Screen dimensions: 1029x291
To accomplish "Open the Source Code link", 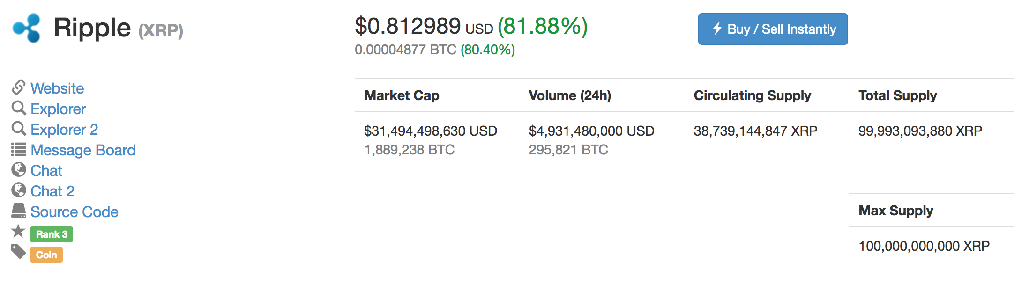I will click(x=75, y=212).
